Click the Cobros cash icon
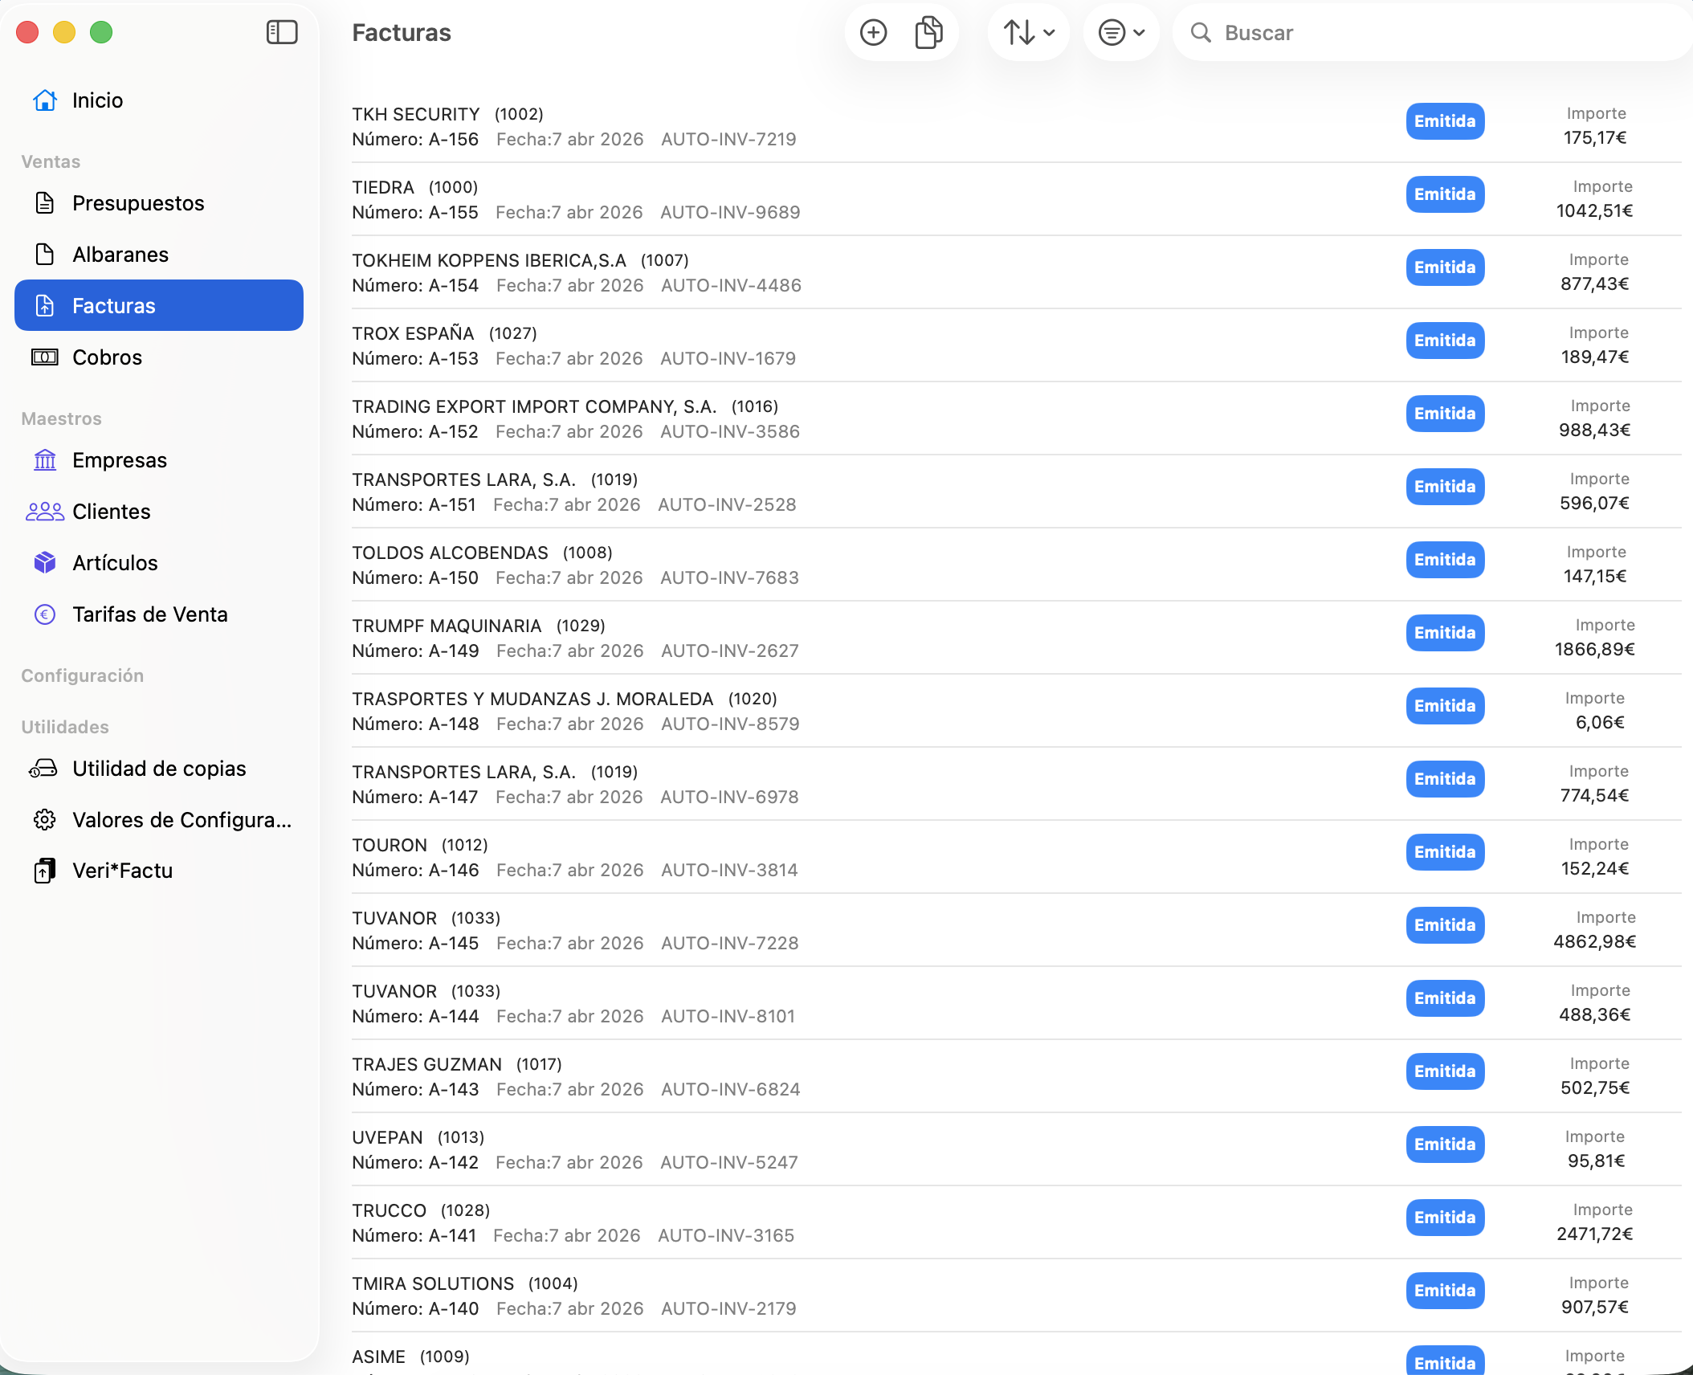The width and height of the screenshot is (1693, 1375). (44, 357)
